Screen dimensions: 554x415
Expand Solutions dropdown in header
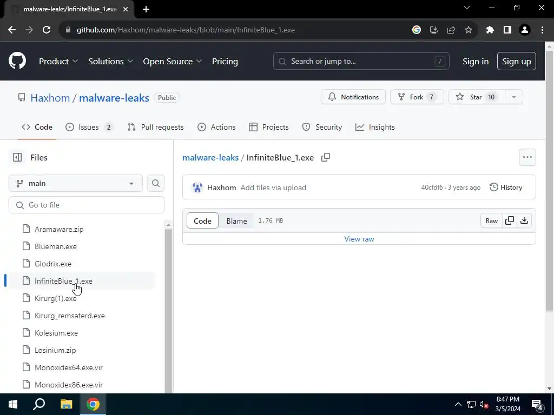110,62
